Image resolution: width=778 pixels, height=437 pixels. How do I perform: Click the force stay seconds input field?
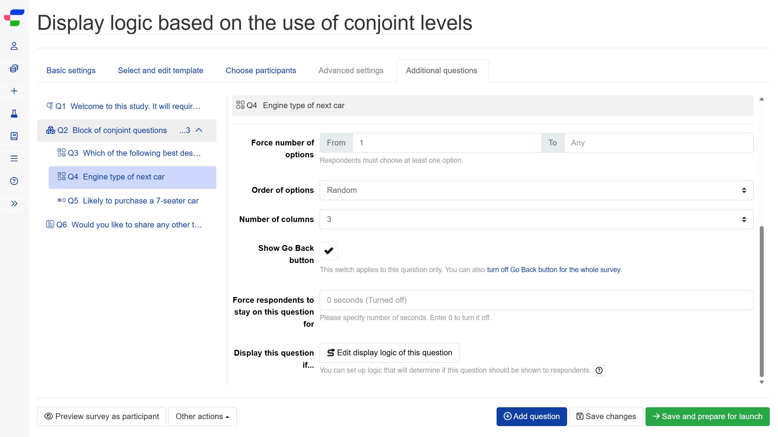[x=536, y=300]
